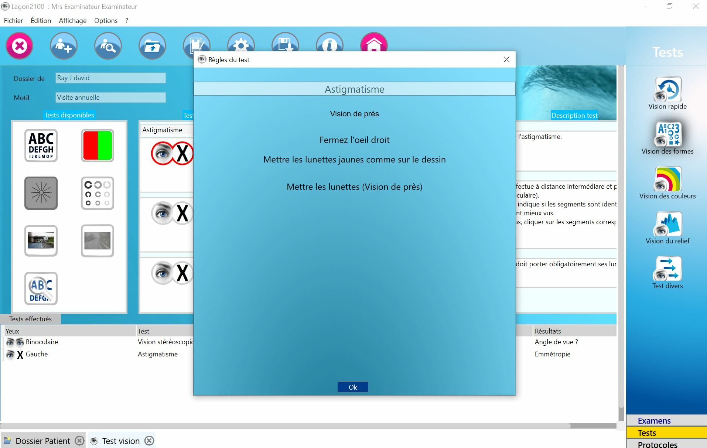
Task: Open the Fichier menu
Action: coord(13,21)
